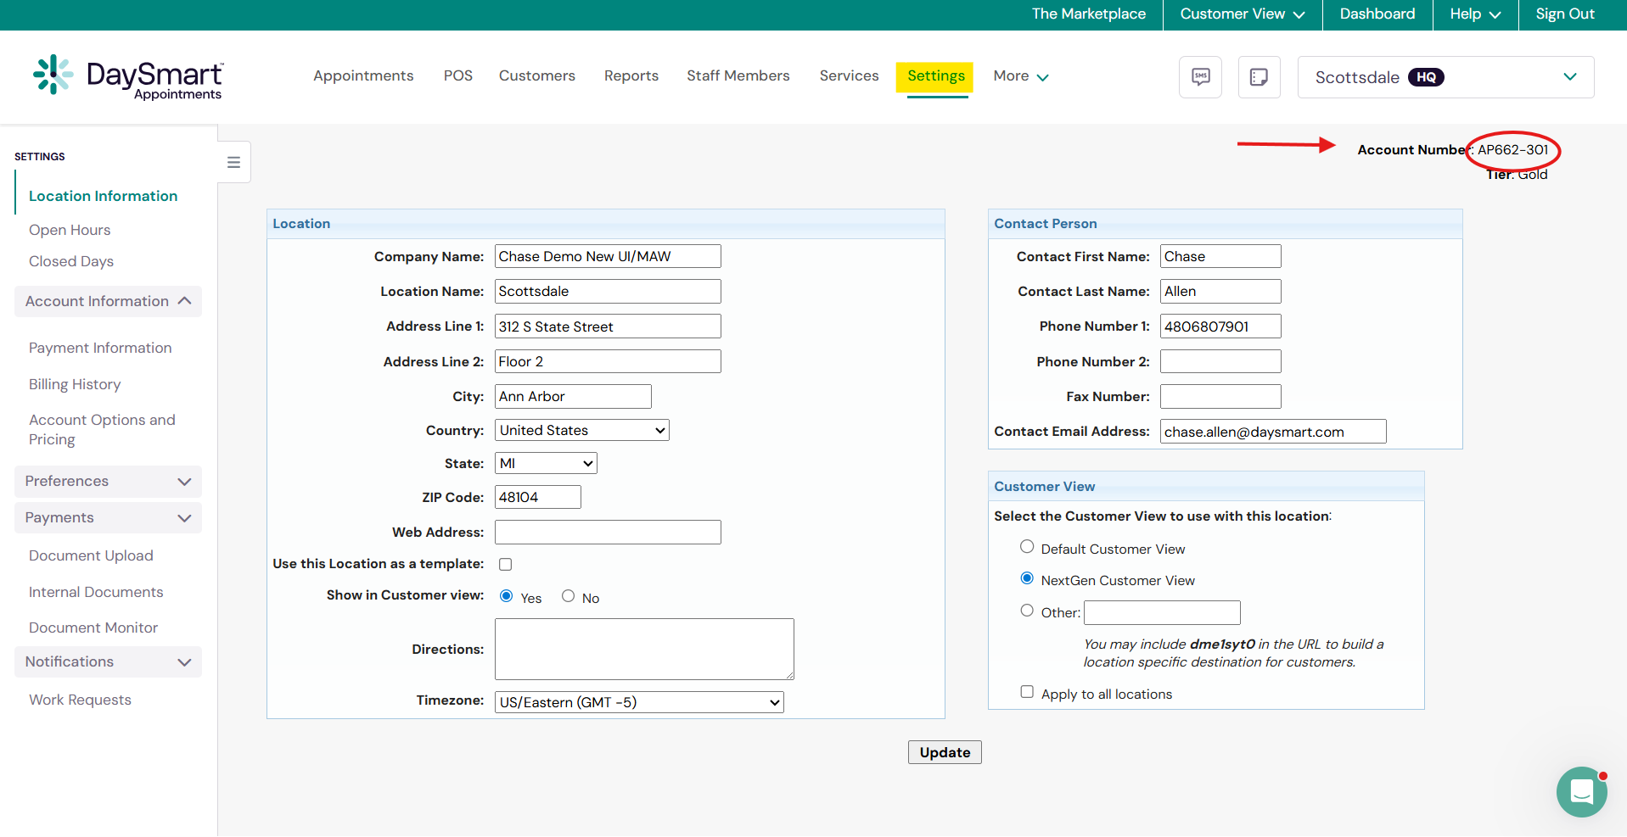Click into the Web Address field

pos(608,532)
